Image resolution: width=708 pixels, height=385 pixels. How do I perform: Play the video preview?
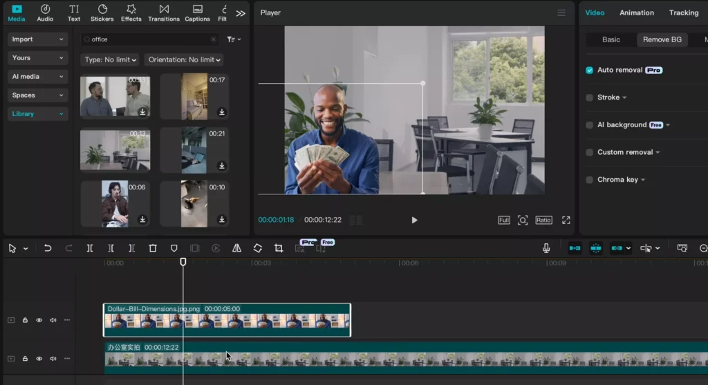pyautogui.click(x=414, y=220)
